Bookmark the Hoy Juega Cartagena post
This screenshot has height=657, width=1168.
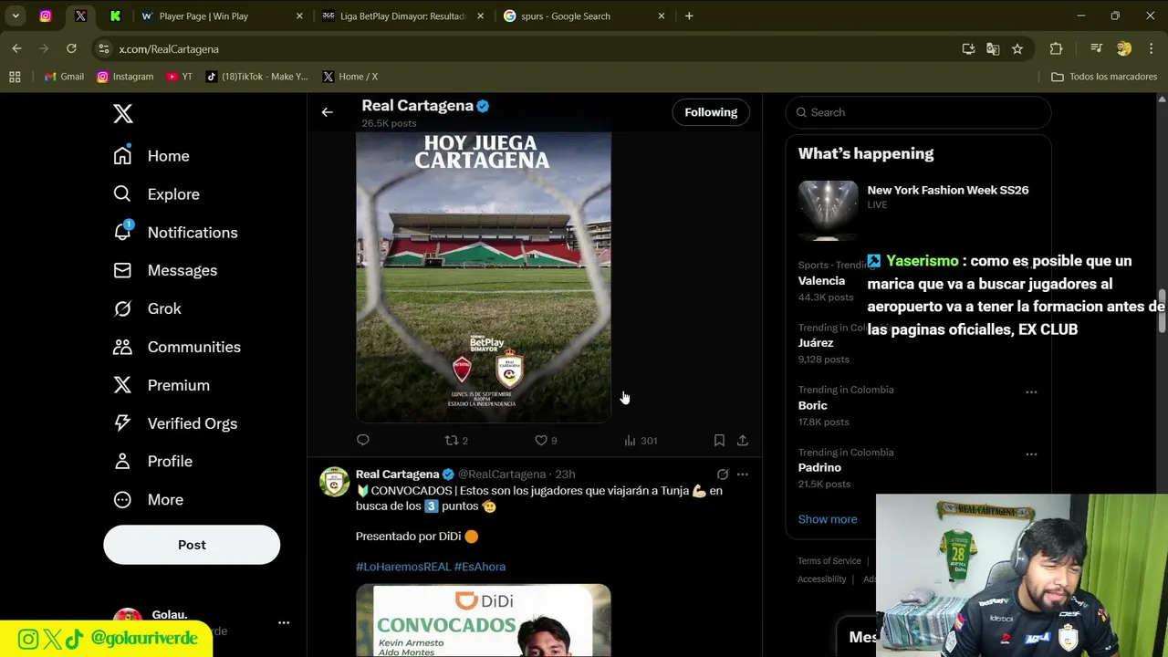click(x=719, y=440)
